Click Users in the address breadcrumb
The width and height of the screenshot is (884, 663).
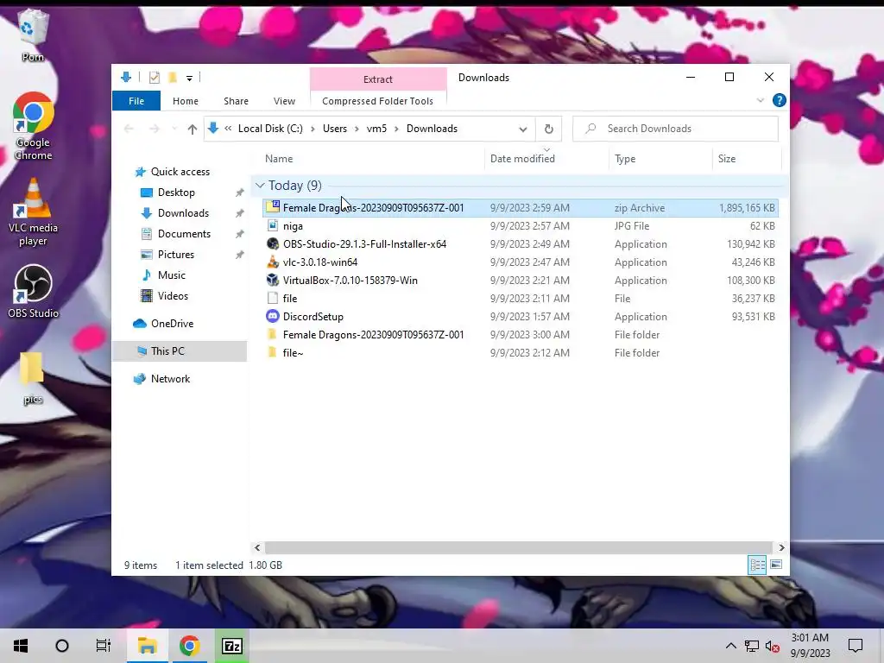(335, 129)
